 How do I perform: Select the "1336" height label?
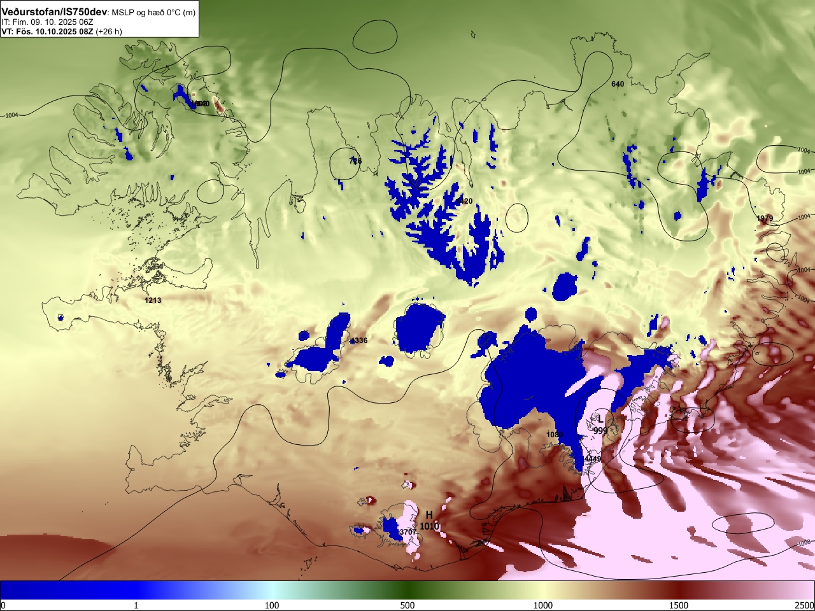point(359,341)
